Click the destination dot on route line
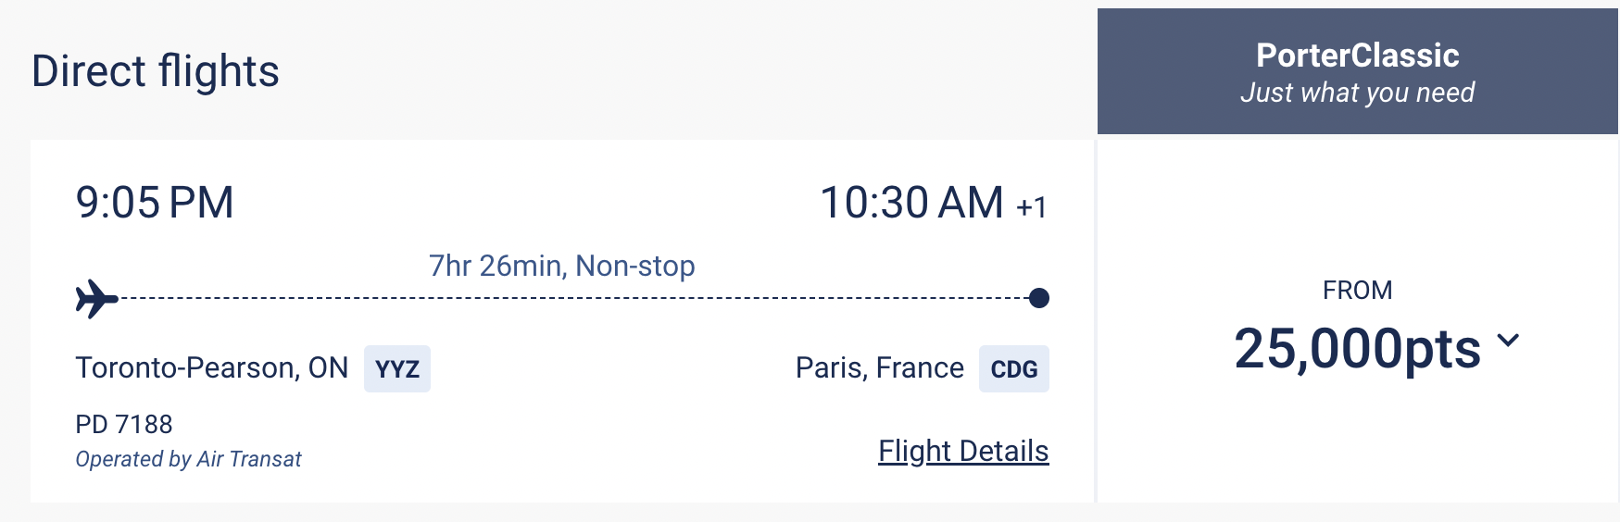The image size is (1620, 522). (x=1039, y=298)
